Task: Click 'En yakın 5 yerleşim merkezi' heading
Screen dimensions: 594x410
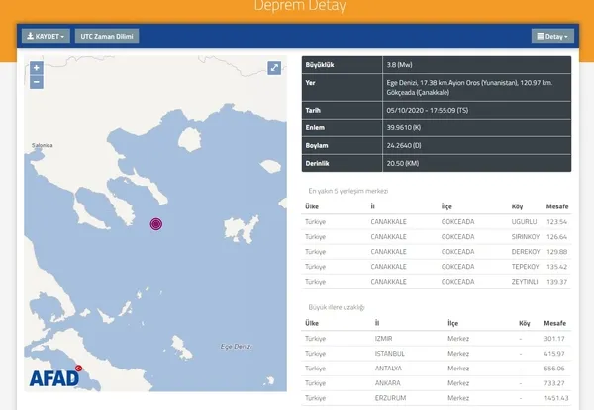Action: (348, 191)
